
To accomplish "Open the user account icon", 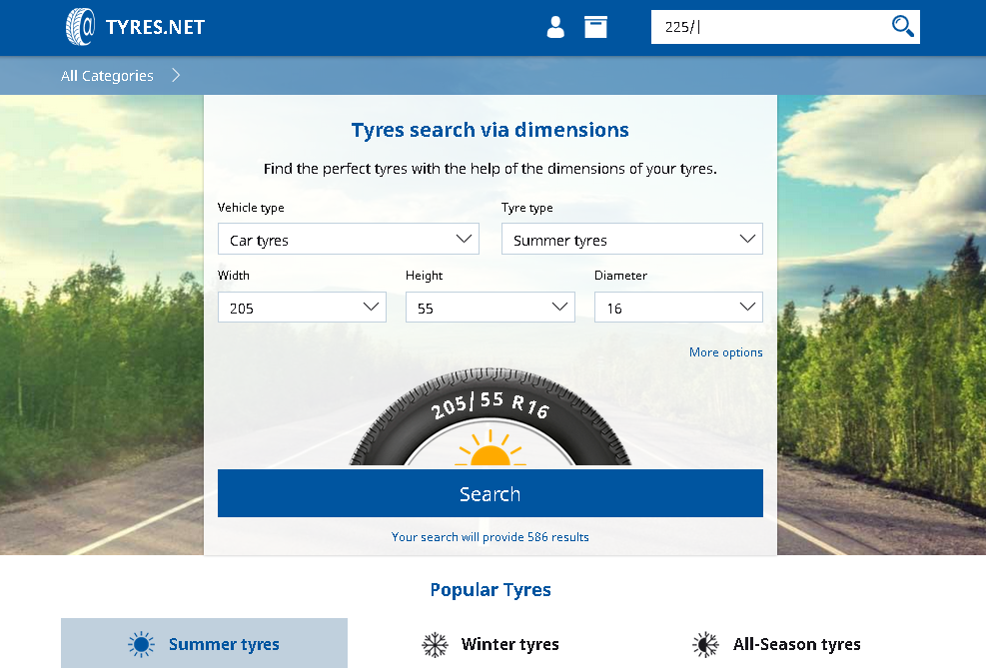I will pos(555,27).
